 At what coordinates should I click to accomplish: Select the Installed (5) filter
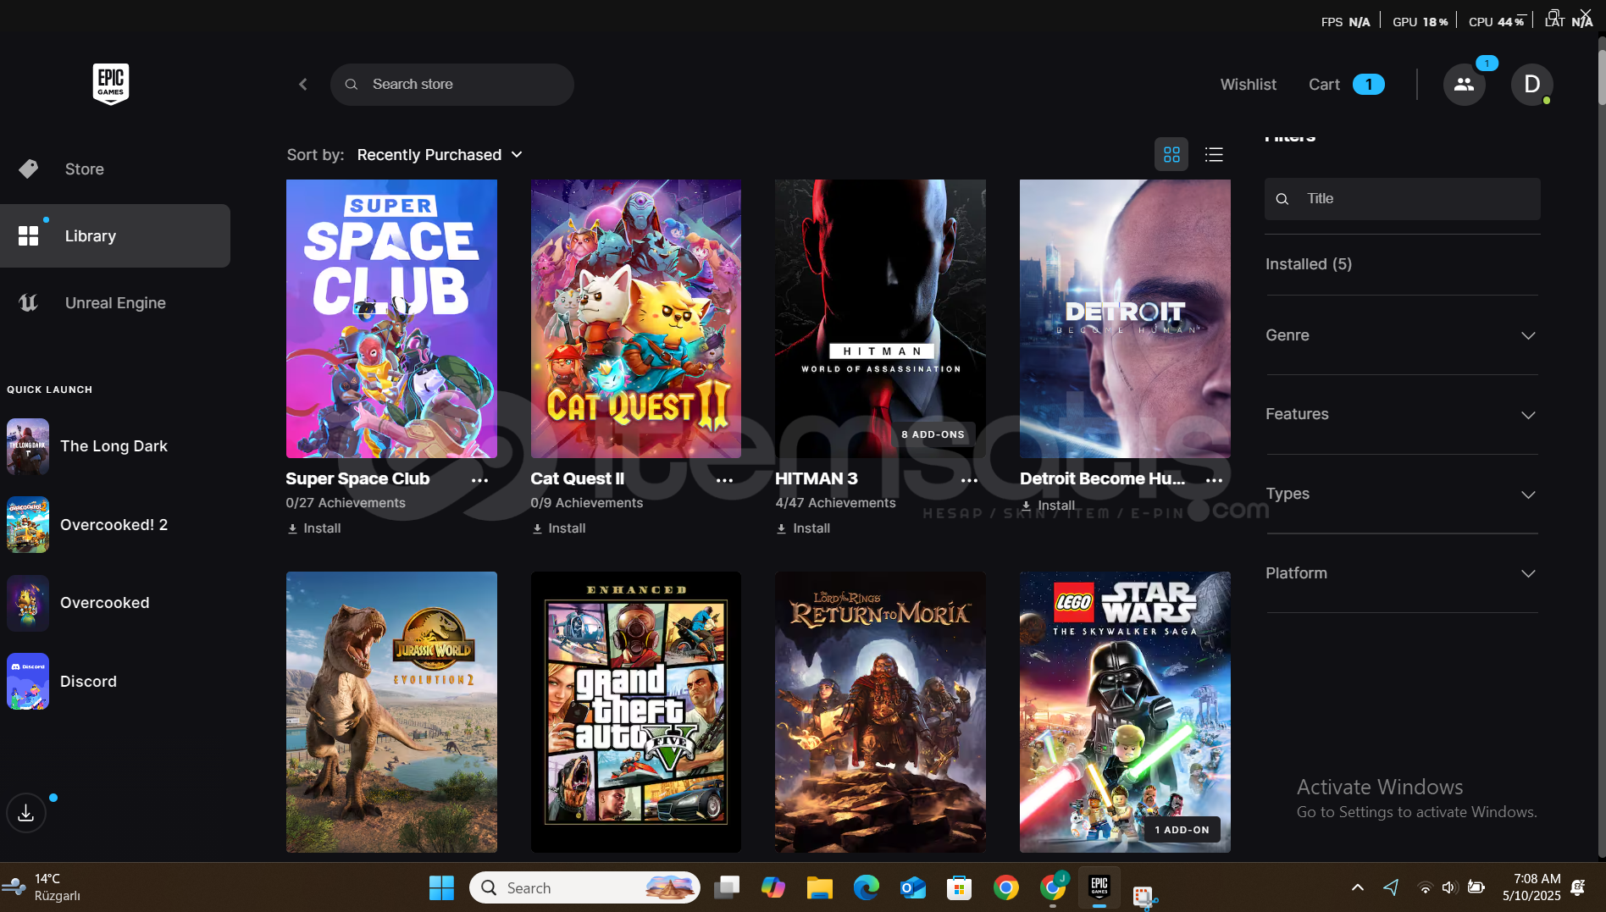point(1309,264)
